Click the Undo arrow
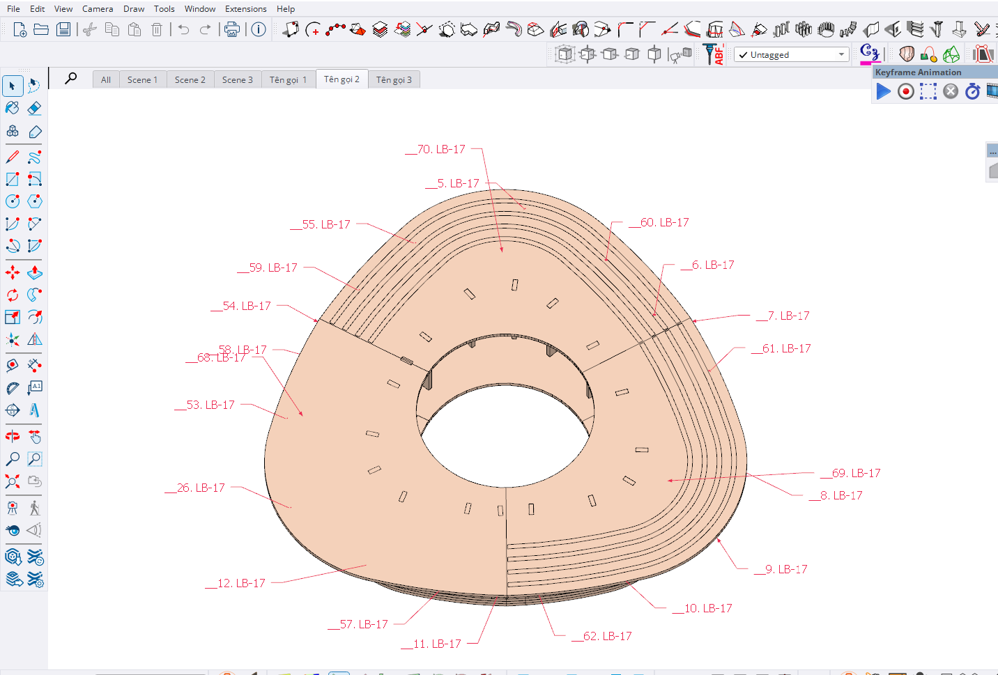This screenshot has width=998, height=675. point(183,29)
